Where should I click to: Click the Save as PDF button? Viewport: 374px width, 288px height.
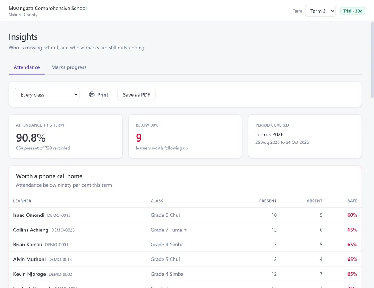pos(137,95)
